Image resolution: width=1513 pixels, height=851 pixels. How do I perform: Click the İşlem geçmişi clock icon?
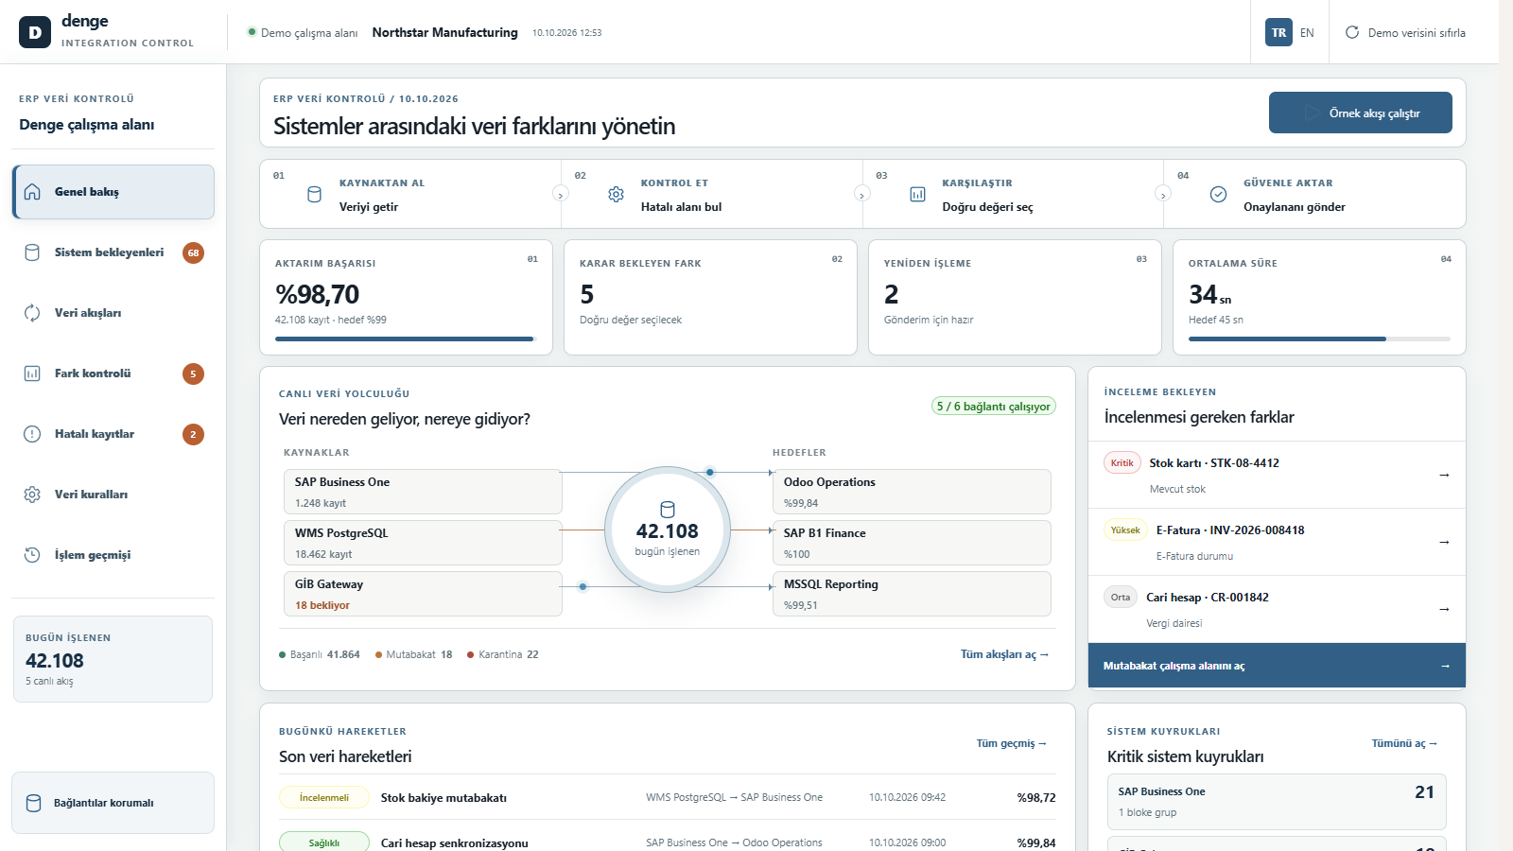(x=32, y=555)
